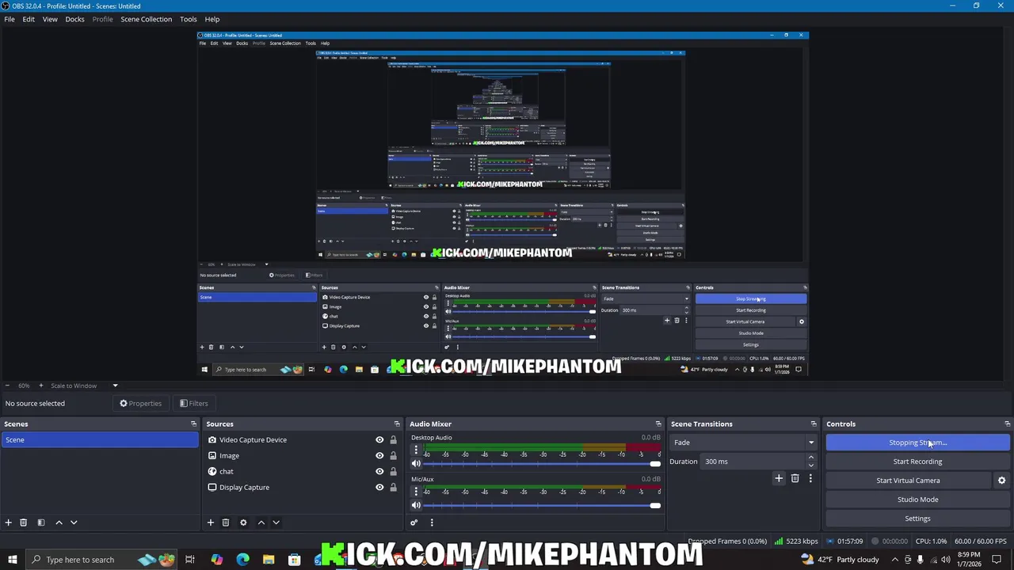The width and height of the screenshot is (1014, 570).
Task: Open the File menu
Action: tap(10, 19)
